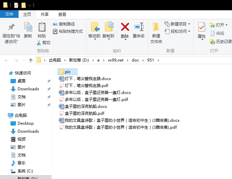
Task: Open the New Item (新建项目) dropdown
Action: [177, 24]
